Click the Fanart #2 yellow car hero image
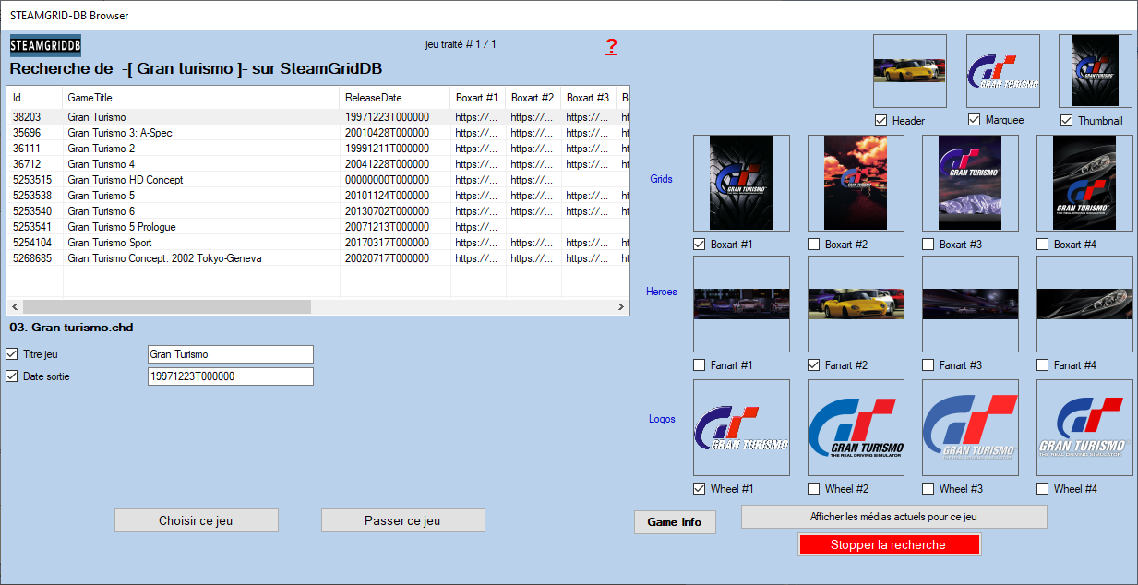Image resolution: width=1138 pixels, height=585 pixels. click(x=856, y=304)
